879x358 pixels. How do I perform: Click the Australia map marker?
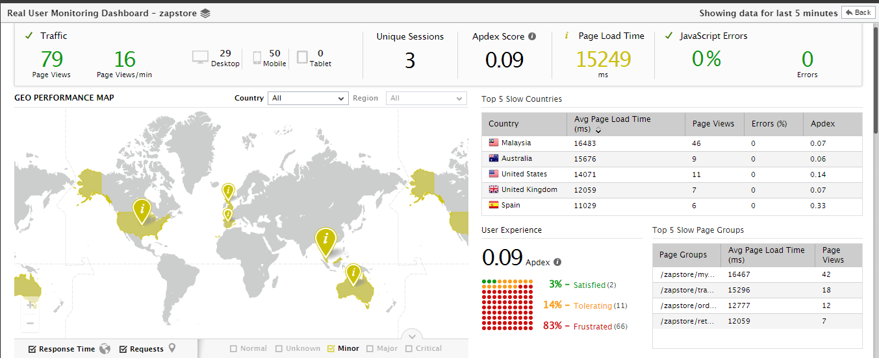353,274
